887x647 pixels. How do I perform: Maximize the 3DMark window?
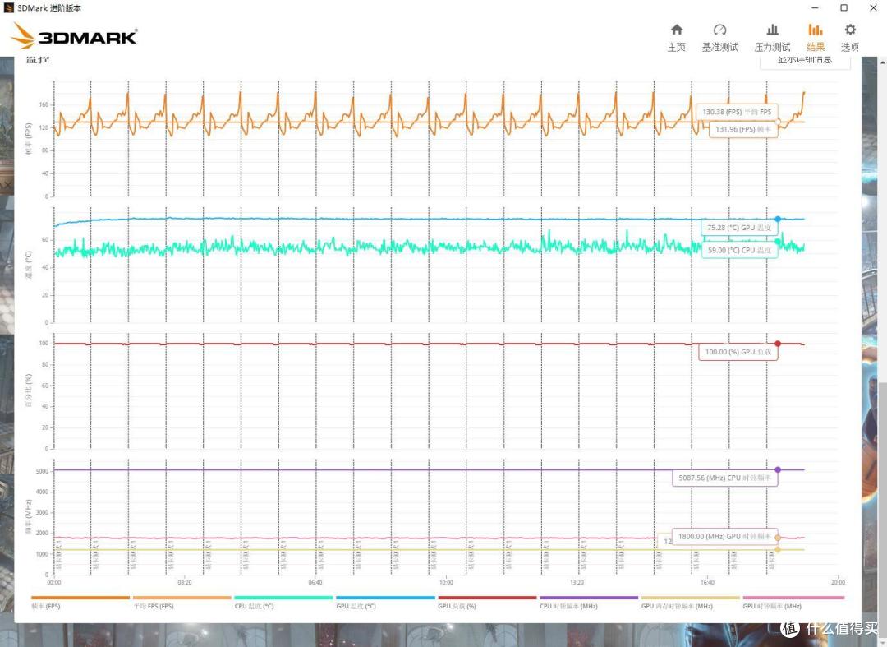(x=843, y=8)
